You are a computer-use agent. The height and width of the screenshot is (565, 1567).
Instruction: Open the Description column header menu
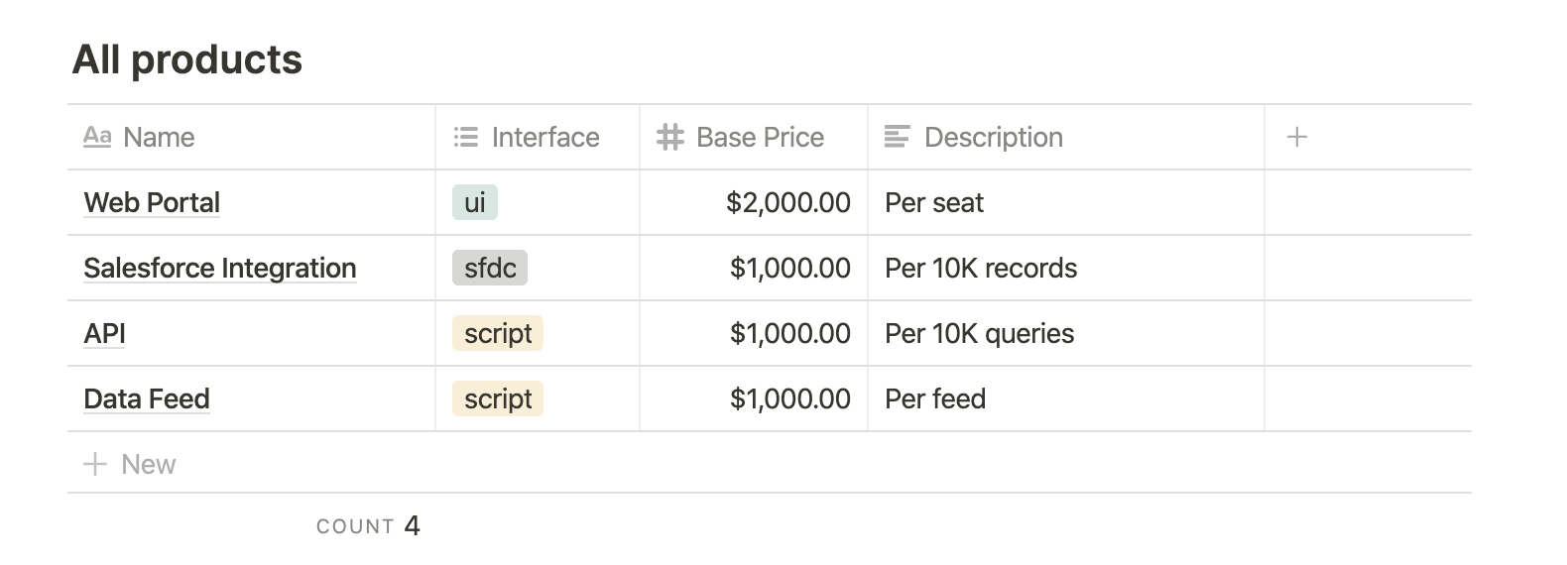click(1066, 137)
